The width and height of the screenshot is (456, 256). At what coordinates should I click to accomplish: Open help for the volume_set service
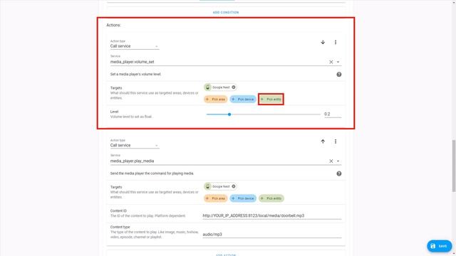339,74
